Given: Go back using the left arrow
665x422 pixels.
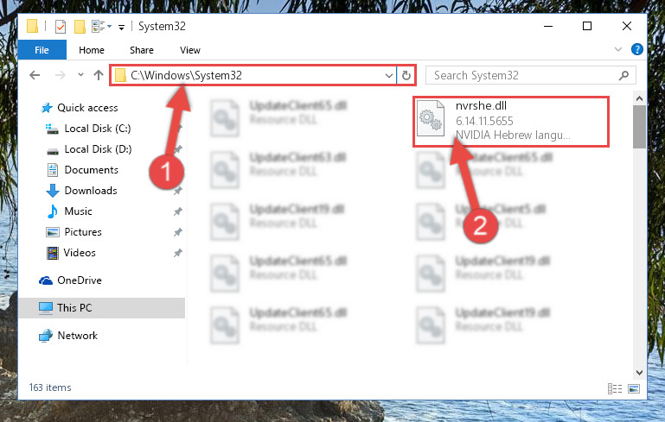Looking at the screenshot, I should coord(35,75).
